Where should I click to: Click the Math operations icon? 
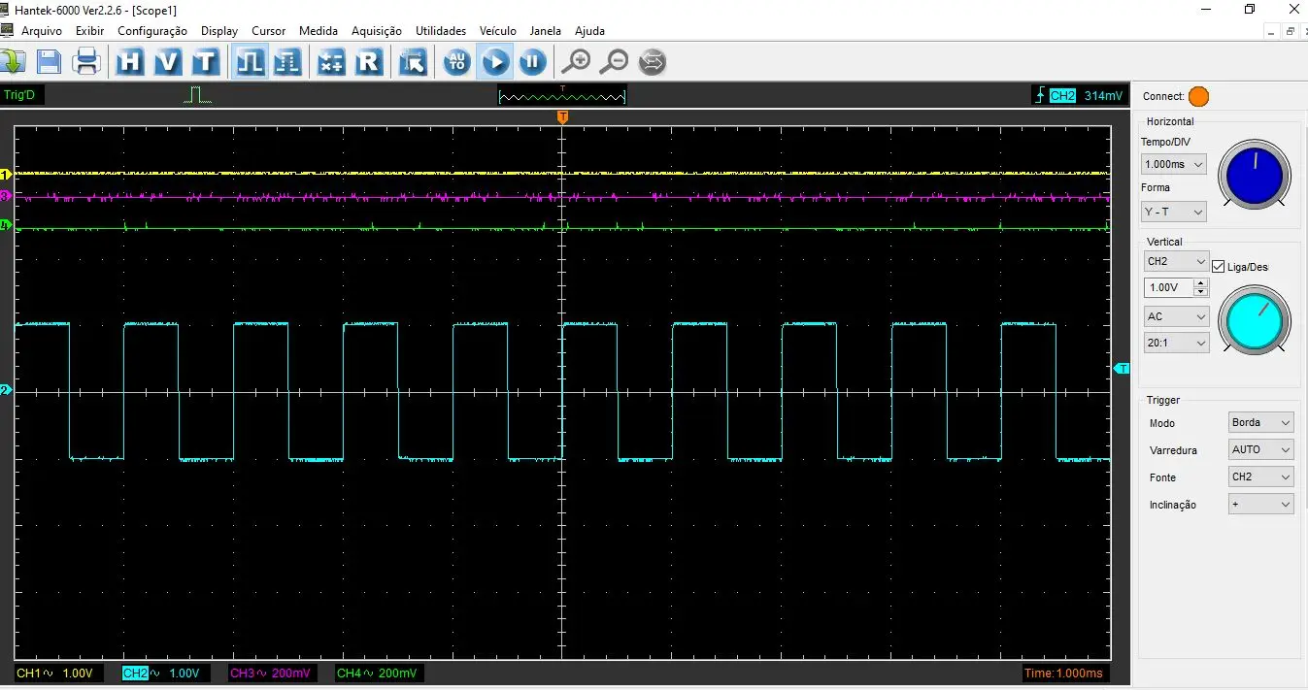[331, 62]
